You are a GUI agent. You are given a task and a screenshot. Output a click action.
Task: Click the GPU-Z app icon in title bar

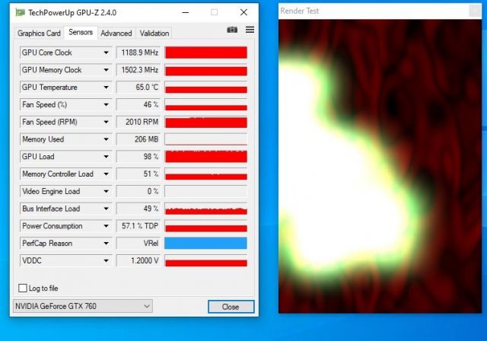(x=20, y=12)
